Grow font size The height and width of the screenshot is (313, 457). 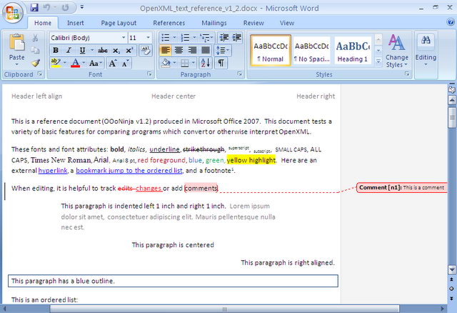pyautogui.click(x=113, y=63)
